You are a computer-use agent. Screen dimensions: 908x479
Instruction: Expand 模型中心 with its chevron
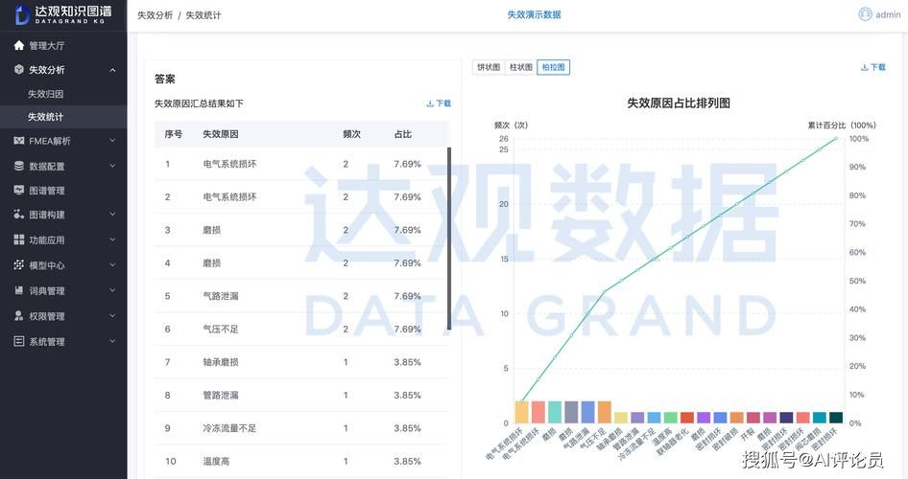pos(112,264)
